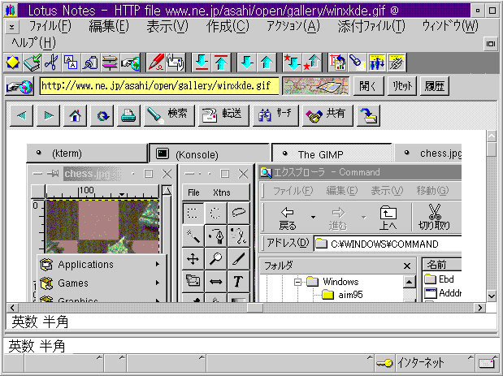
Task: Reload the page with the circular arrow button
Action: (102, 115)
